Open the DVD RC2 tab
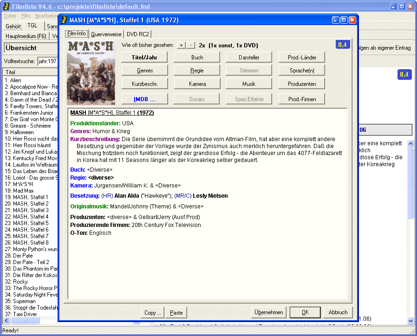This screenshot has width=417, height=336. point(138,34)
